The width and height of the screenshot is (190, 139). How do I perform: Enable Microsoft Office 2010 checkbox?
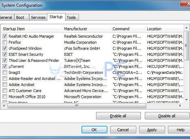(x=5, y=97)
